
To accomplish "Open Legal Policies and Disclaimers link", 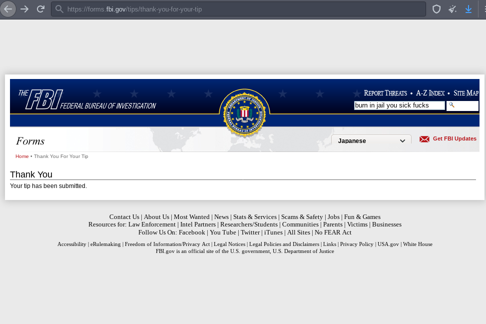I will [284, 244].
